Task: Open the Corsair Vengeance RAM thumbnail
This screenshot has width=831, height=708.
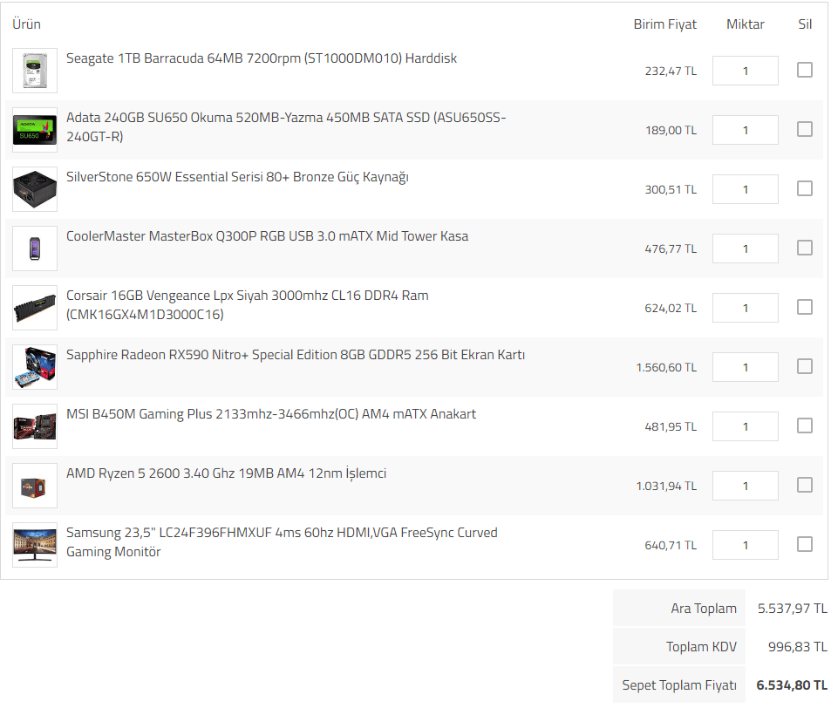Action: pyautogui.click(x=35, y=308)
